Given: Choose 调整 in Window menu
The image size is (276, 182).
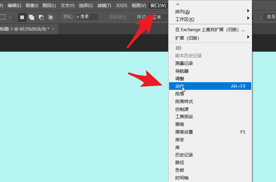Looking at the screenshot, I should pyautogui.click(x=210, y=79).
